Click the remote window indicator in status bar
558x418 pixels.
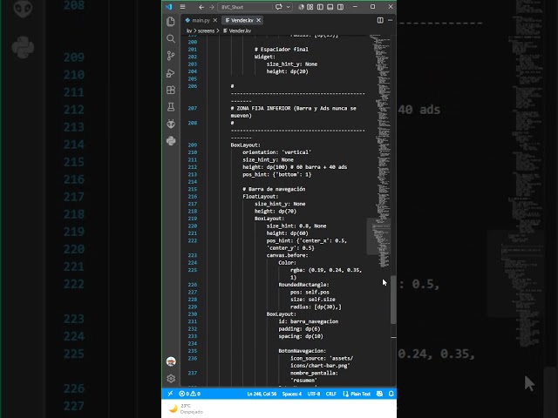[170, 394]
